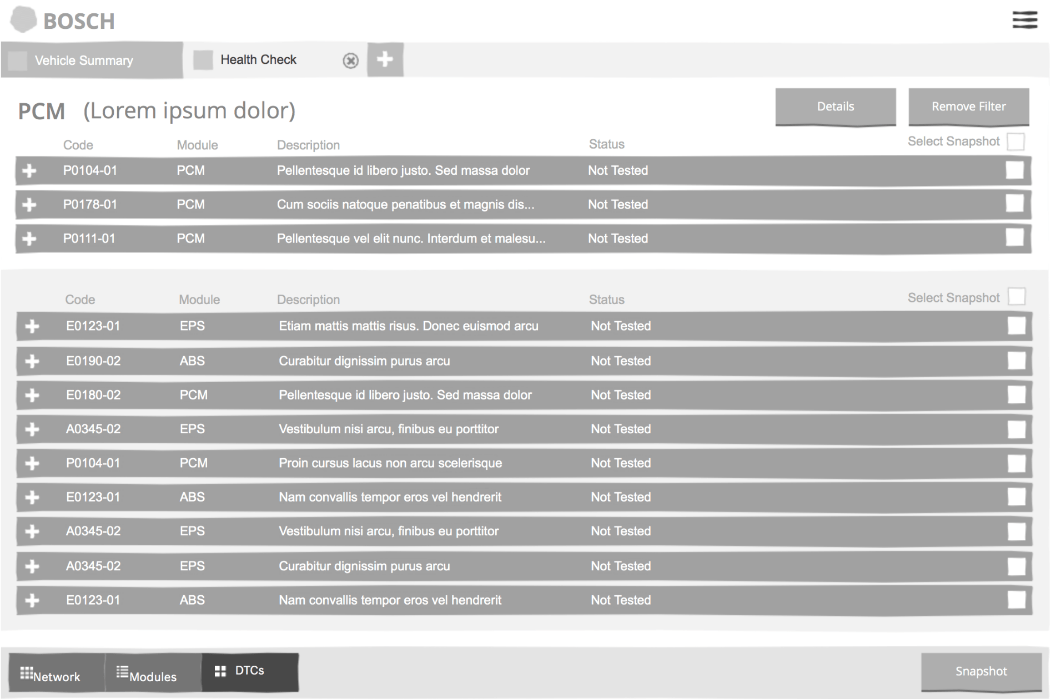The width and height of the screenshot is (1051, 699).
Task: Click 'Etiam mattis mattis risus' description
Action: pyautogui.click(x=409, y=326)
